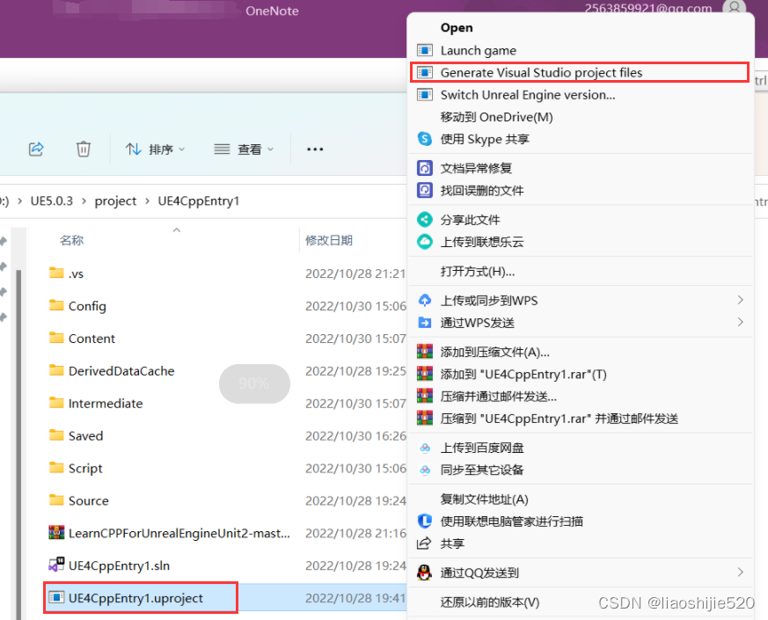Click the 上传到百度网盘 icon entry

(x=425, y=447)
